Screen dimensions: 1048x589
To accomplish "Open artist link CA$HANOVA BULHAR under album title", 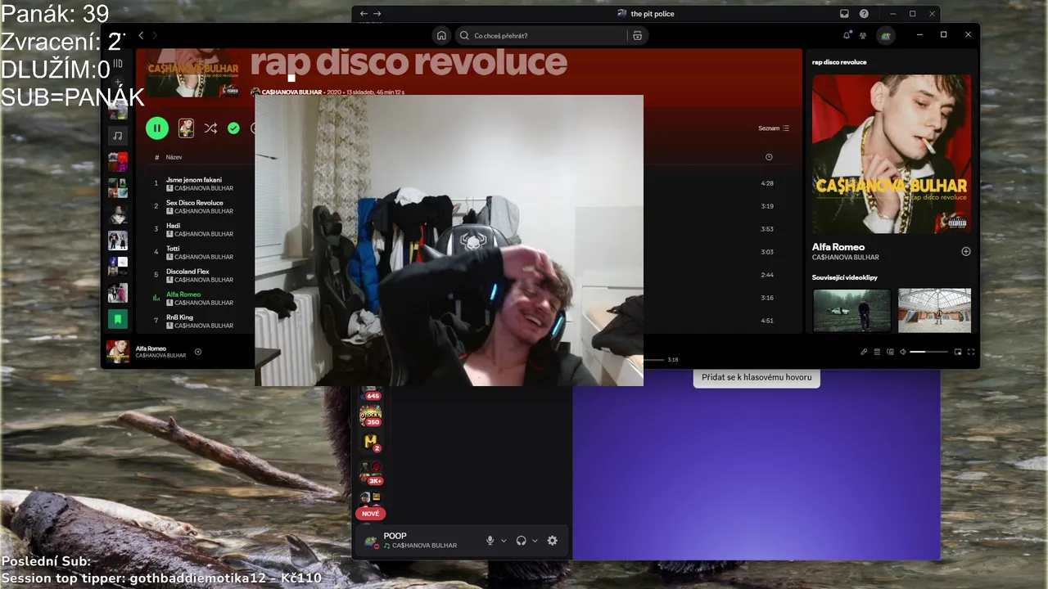I will [291, 92].
